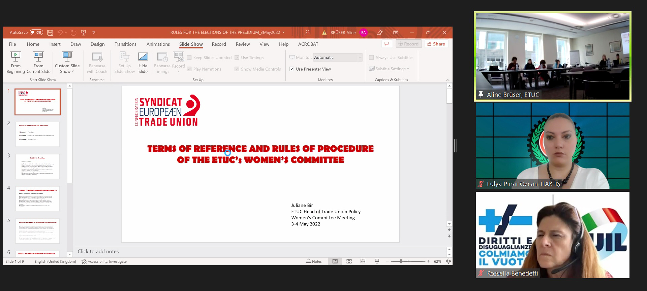Click the Redo icon in title bar

coord(73,33)
